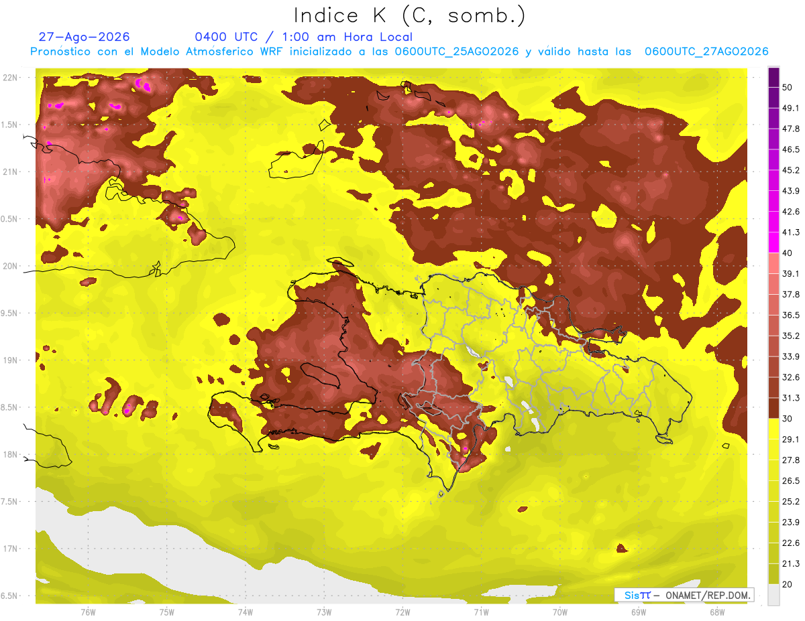Click the colorbar value "25.2"
Viewport: 805px width, 621px height.
[791, 501]
